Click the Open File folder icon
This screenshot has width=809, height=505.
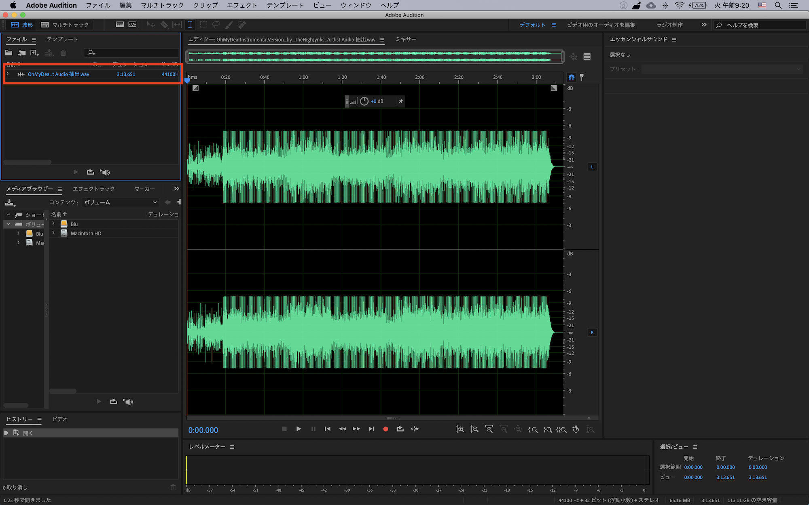[x=8, y=53]
